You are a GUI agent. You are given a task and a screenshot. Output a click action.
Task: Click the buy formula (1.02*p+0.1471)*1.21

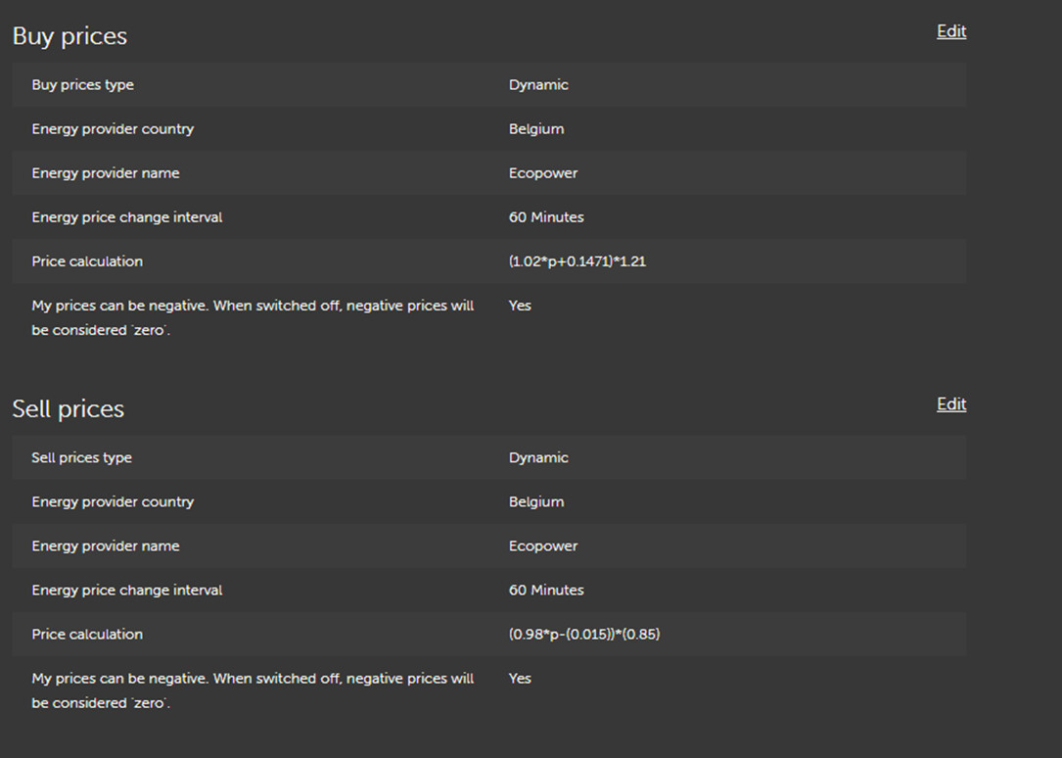pos(577,261)
